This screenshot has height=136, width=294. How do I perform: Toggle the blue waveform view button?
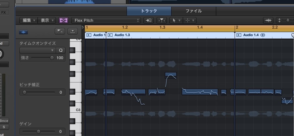point(23,32)
